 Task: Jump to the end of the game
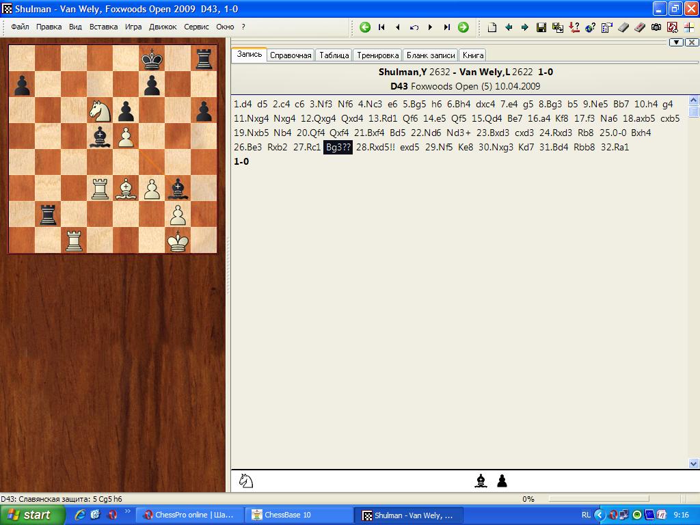click(x=447, y=27)
